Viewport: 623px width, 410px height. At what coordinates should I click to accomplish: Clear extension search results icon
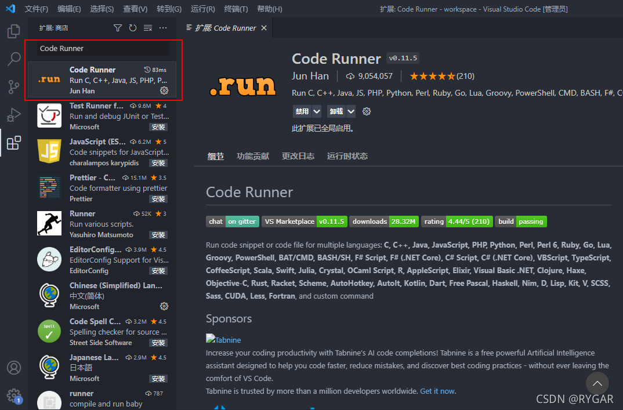point(148,28)
